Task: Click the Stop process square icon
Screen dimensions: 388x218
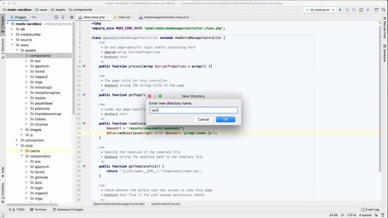Action: pyautogui.click(x=368, y=10)
